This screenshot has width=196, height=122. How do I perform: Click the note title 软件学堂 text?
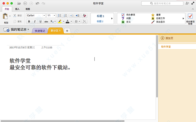[20, 61]
